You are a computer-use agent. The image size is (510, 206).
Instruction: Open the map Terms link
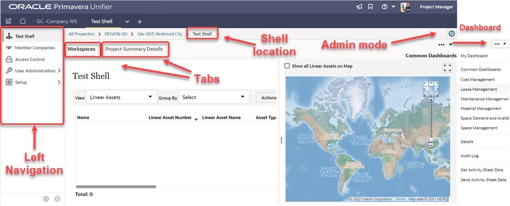[401, 199]
